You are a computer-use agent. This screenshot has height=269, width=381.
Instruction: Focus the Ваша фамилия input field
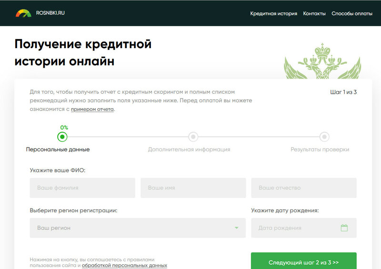click(82, 188)
